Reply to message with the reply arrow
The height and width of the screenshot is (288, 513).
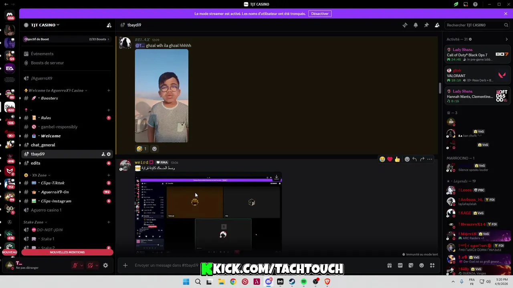pos(414,159)
